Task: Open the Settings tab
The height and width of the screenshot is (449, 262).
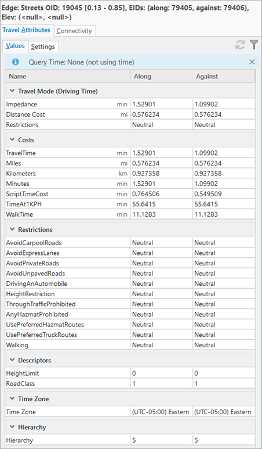Action: tap(43, 46)
